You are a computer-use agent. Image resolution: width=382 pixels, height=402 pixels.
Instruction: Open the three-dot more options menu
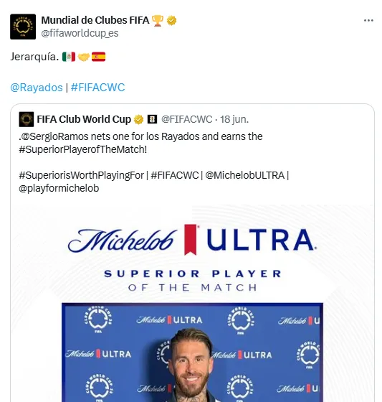(x=368, y=21)
